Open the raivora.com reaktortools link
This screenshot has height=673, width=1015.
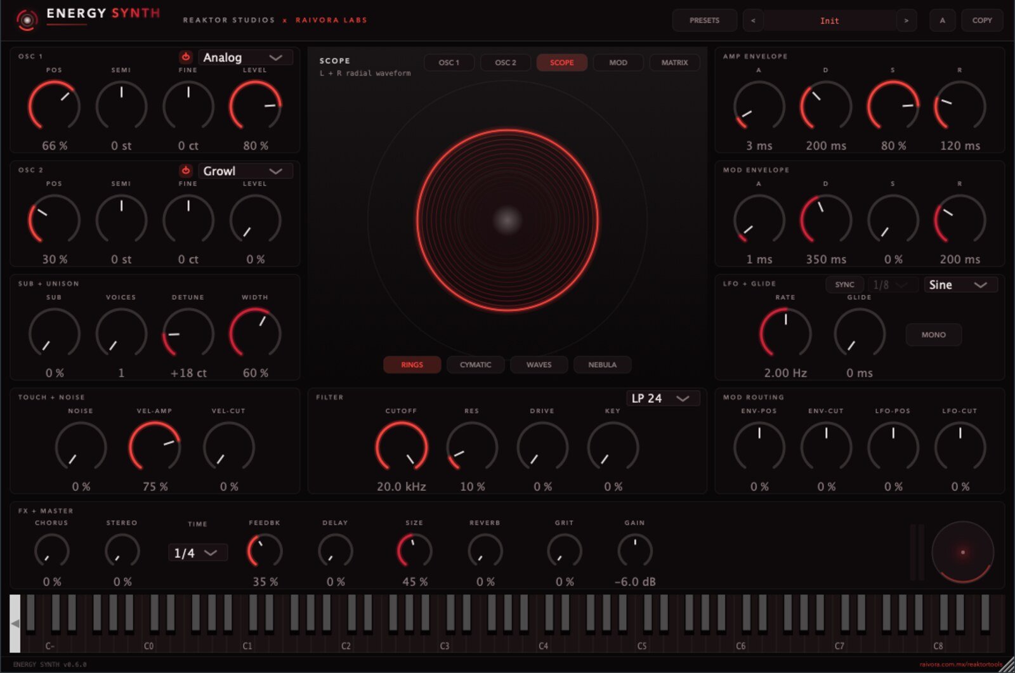point(960,664)
